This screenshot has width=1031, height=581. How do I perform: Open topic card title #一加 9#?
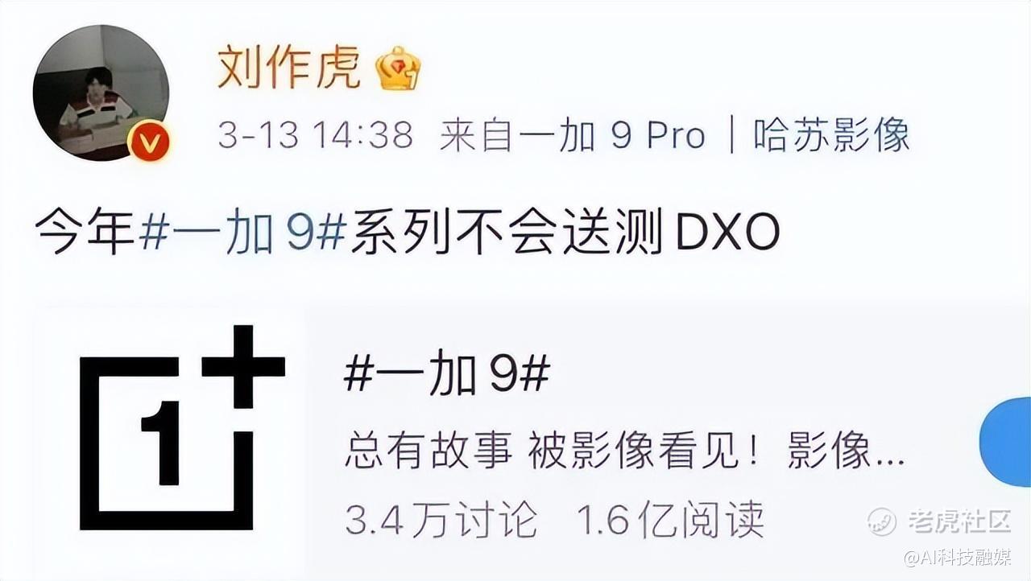tap(447, 375)
